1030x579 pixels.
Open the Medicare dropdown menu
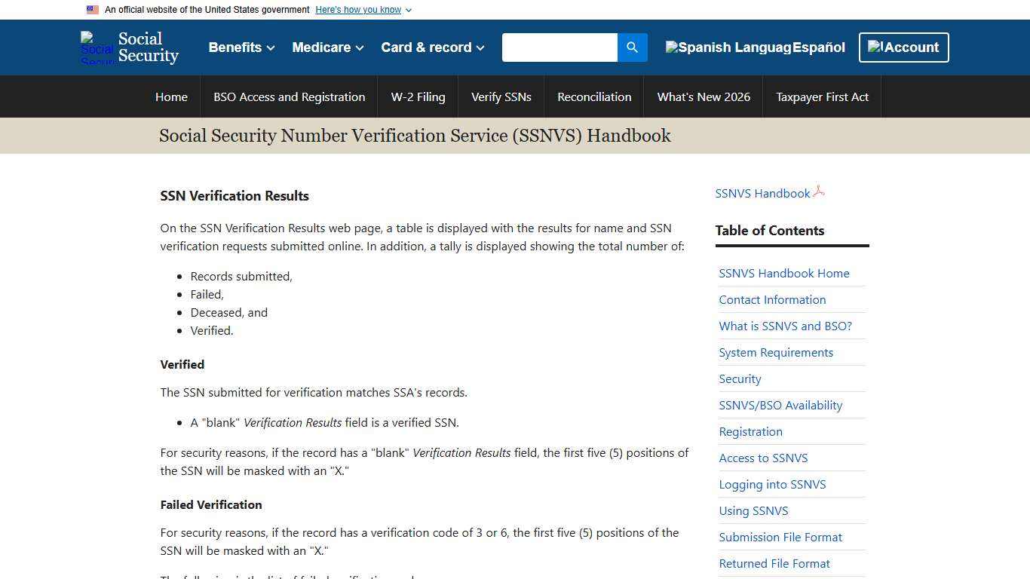327,47
